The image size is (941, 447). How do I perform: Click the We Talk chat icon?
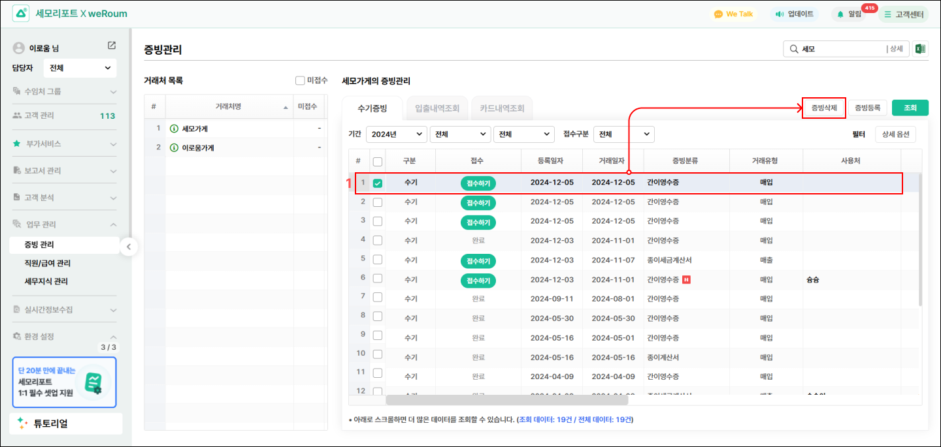[718, 14]
